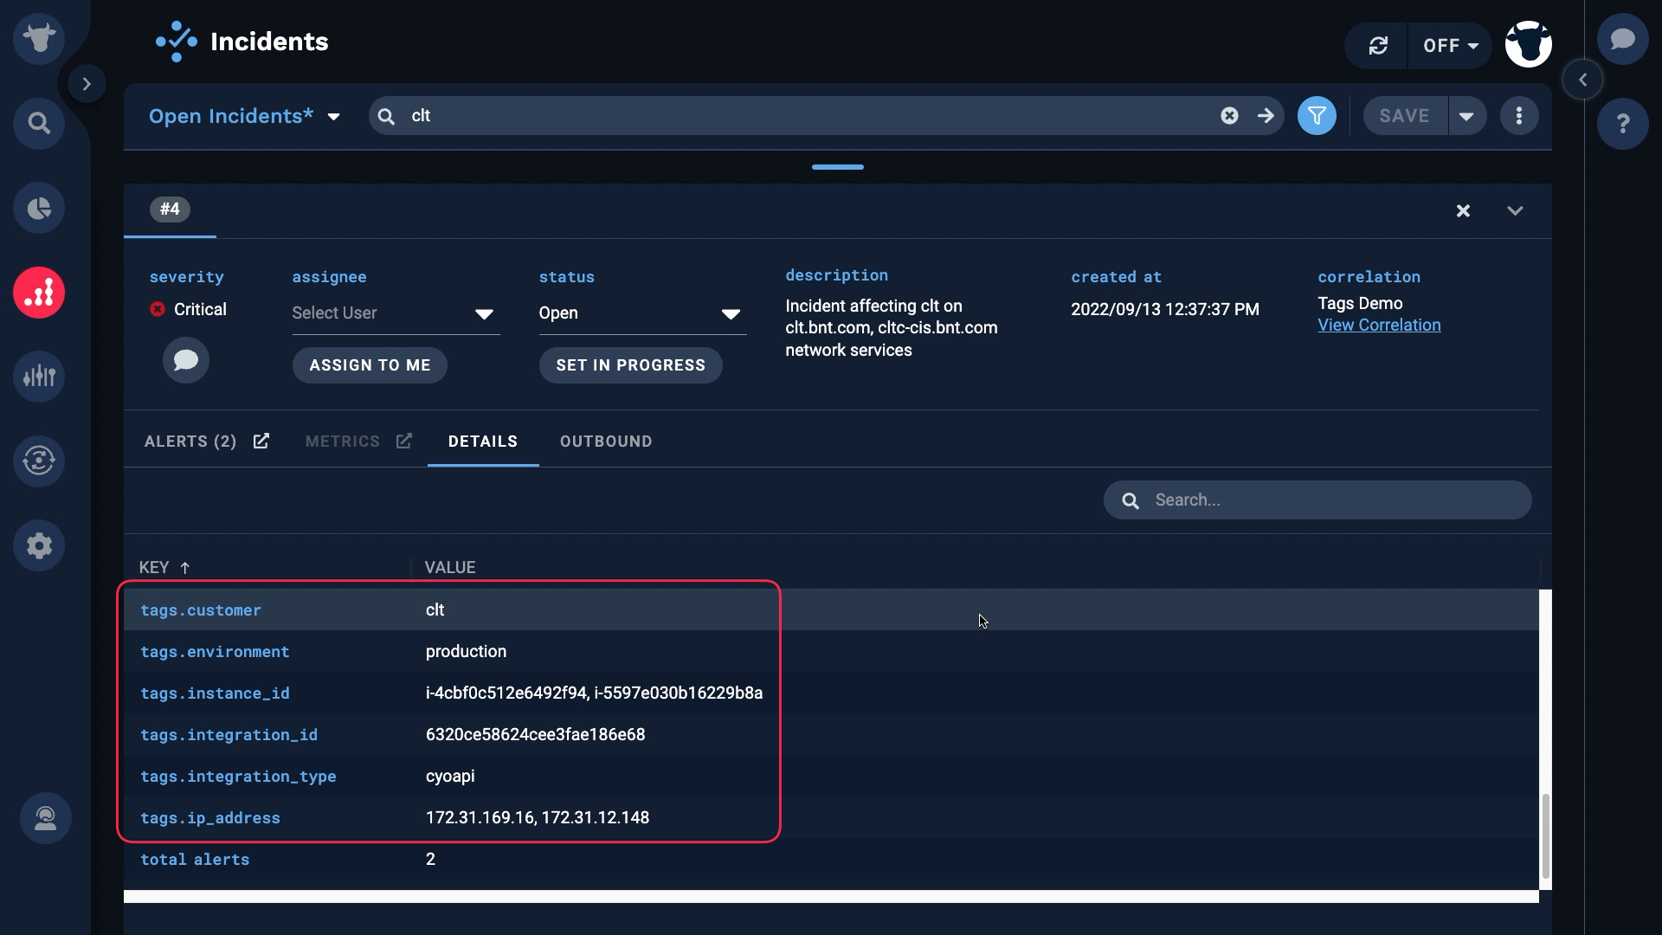Close the incident detail panel

tap(1463, 210)
